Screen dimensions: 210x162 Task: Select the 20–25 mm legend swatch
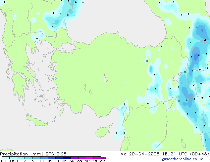(x=59, y=158)
